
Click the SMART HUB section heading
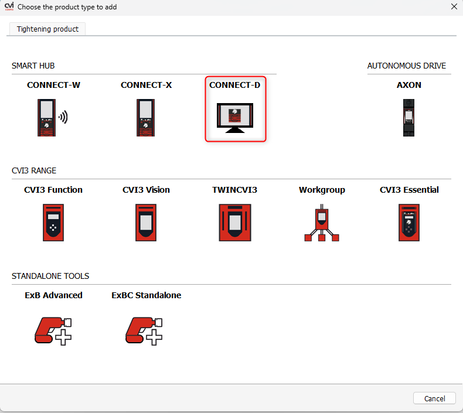[x=33, y=66]
